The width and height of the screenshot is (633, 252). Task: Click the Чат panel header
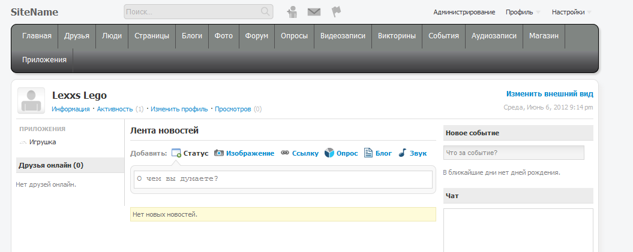point(518,196)
